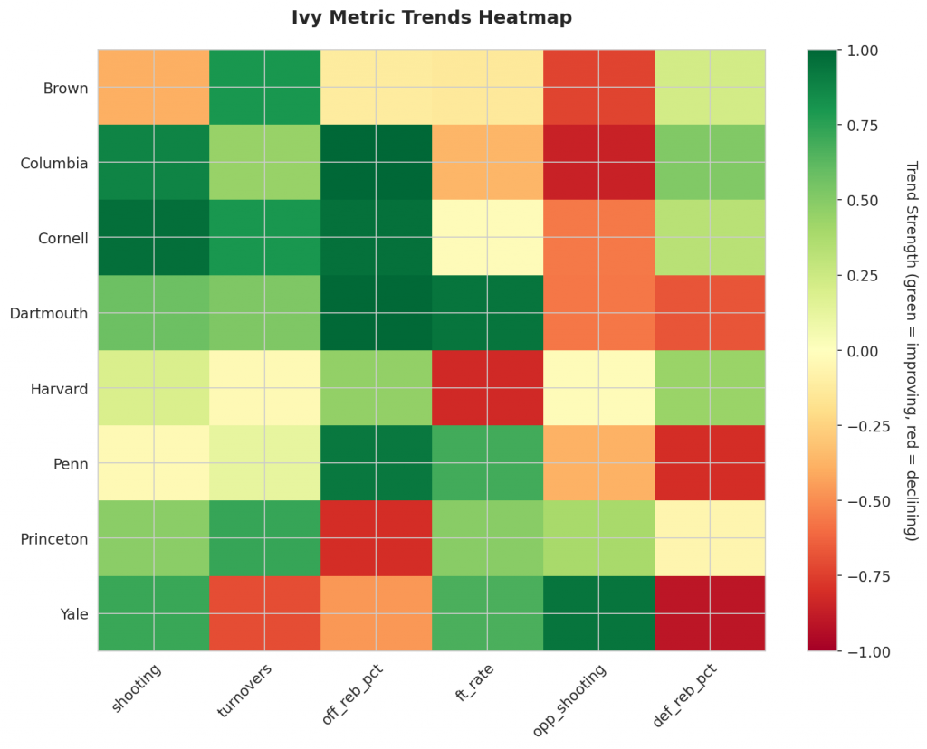Click the Penn turnovers heatmap cell
The width and height of the screenshot is (927, 749).
pyautogui.click(x=264, y=463)
